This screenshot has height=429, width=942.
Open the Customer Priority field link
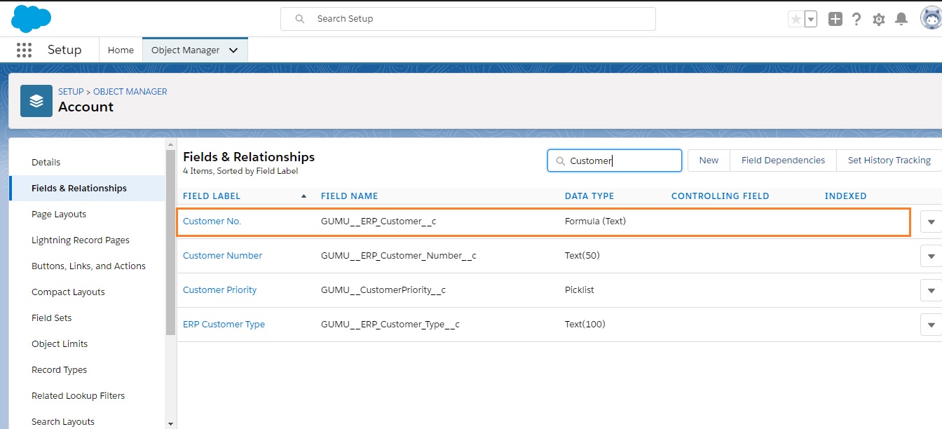coord(220,290)
